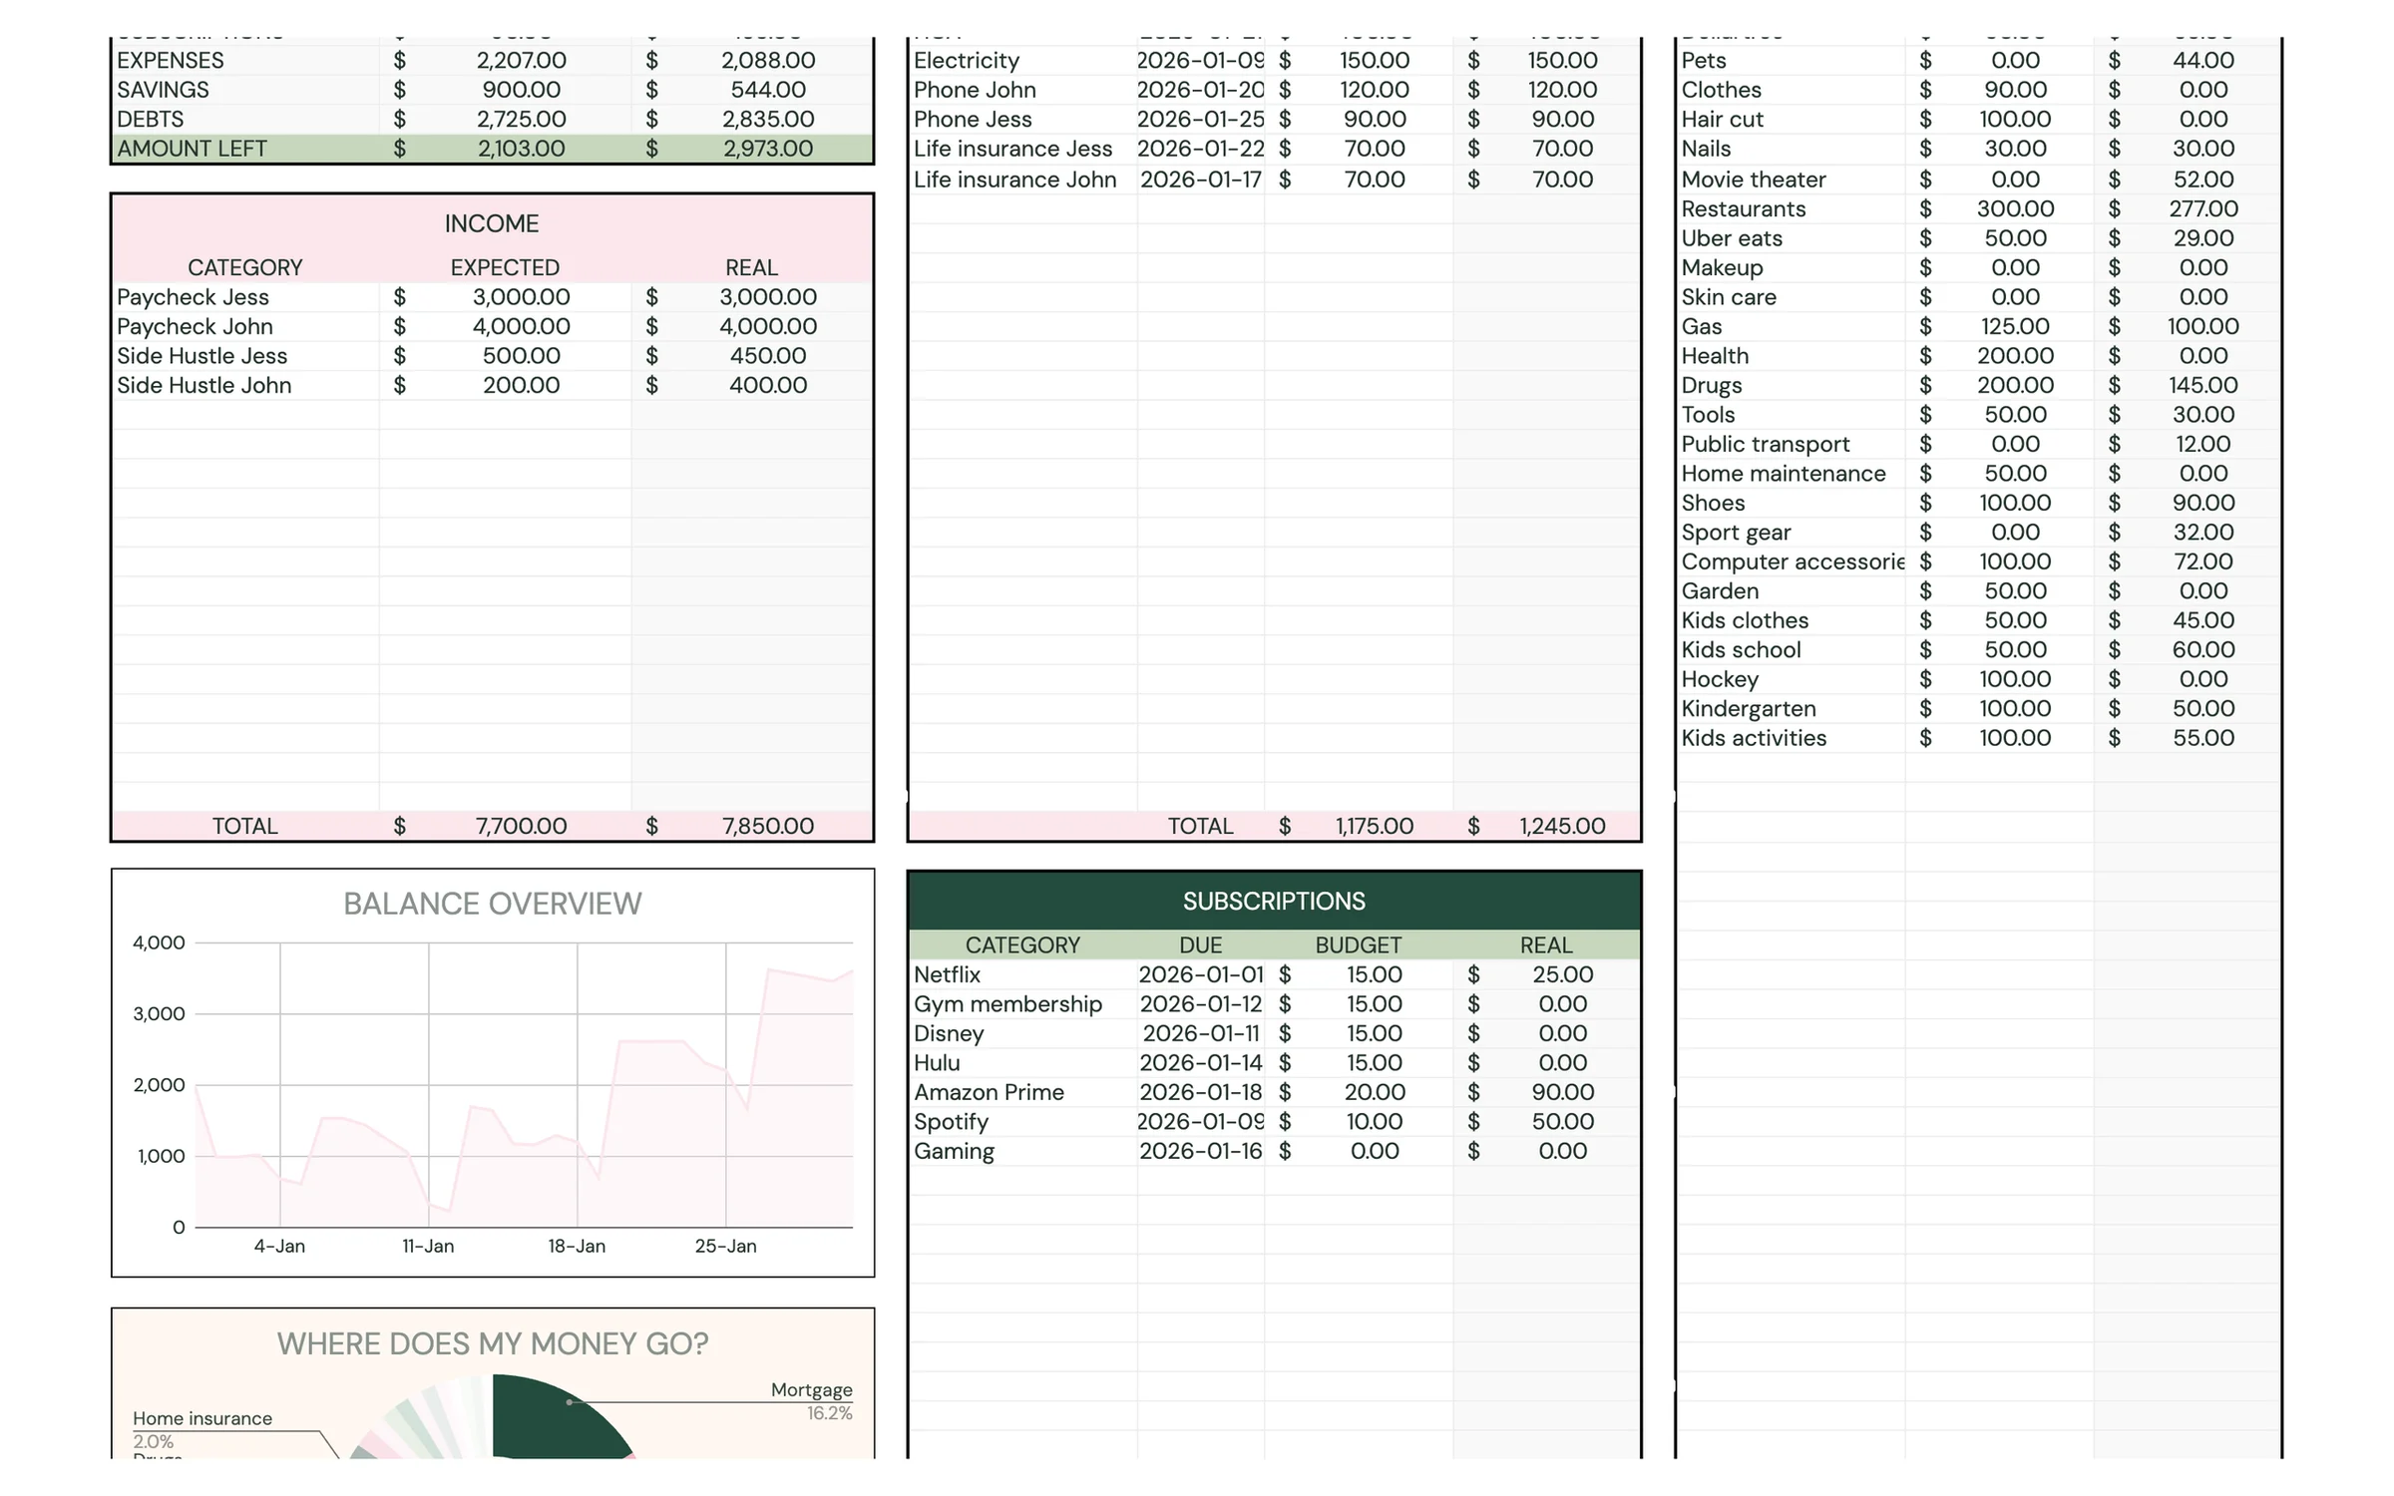
Task: Click the Amazon Prime real value 90.00
Action: pyautogui.click(x=1562, y=1092)
